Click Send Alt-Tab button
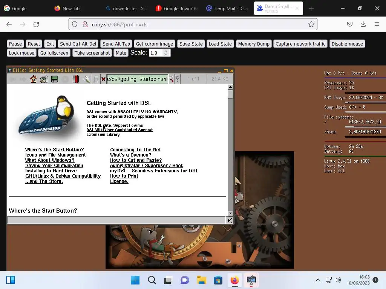 coord(116,44)
